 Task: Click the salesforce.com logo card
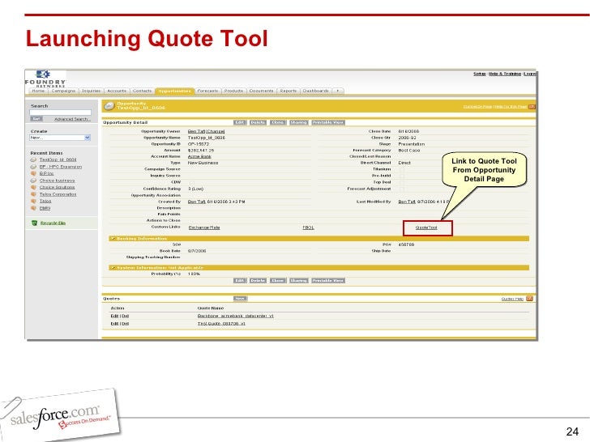point(60,416)
